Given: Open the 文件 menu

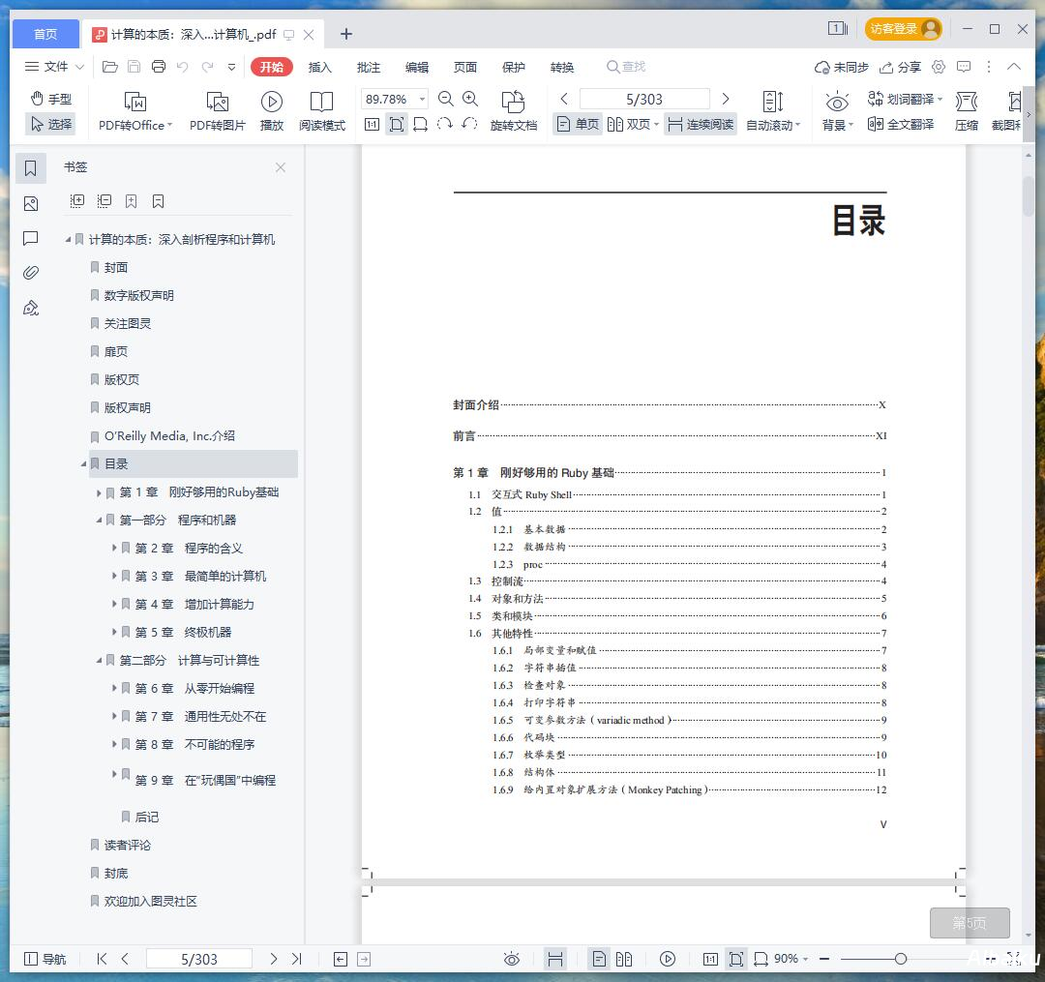Looking at the screenshot, I should tap(53, 67).
